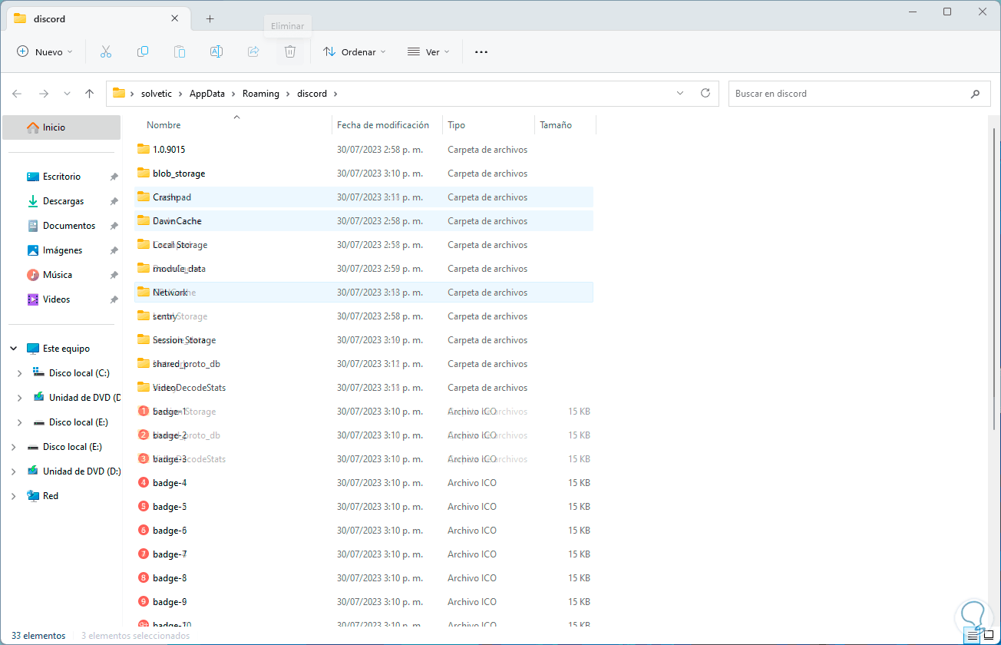The image size is (1001, 645).
Task: Open the three-dots more options menu
Action: 481,52
